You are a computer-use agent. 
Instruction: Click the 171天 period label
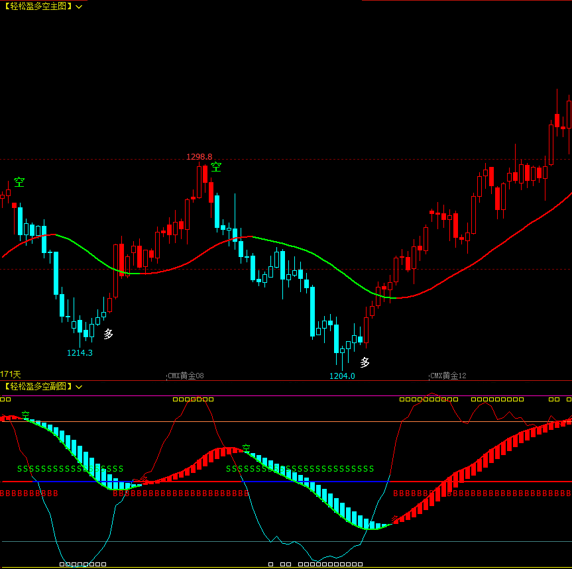pos(11,374)
